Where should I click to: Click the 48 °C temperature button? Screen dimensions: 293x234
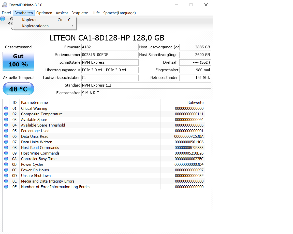pyautogui.click(x=19, y=89)
